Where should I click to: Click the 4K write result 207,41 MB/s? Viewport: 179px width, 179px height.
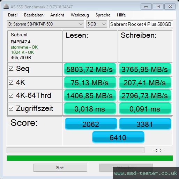point(145,83)
